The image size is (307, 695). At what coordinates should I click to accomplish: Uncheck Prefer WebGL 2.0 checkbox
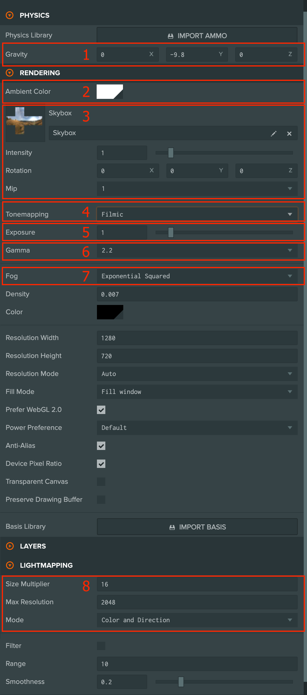pos(101,410)
